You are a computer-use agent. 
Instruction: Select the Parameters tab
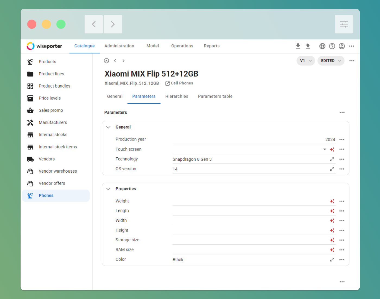pyautogui.click(x=144, y=96)
